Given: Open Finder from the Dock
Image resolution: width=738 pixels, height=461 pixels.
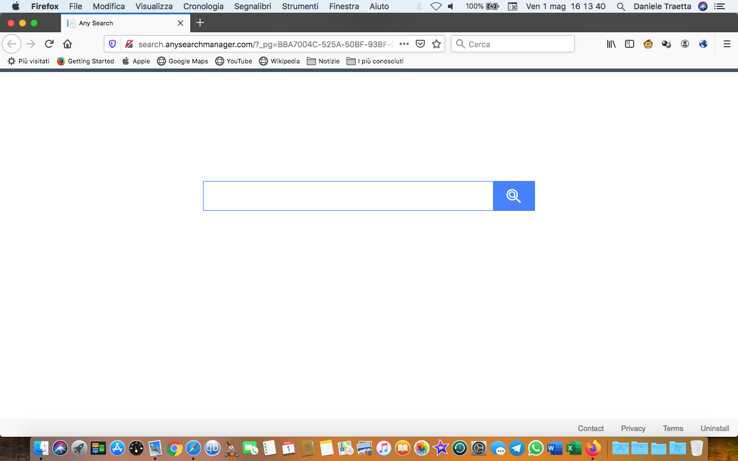Looking at the screenshot, I should coord(41,448).
